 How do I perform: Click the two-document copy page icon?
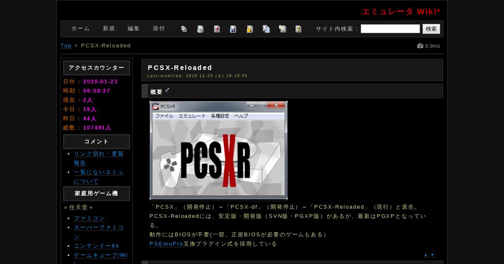[x=266, y=29]
